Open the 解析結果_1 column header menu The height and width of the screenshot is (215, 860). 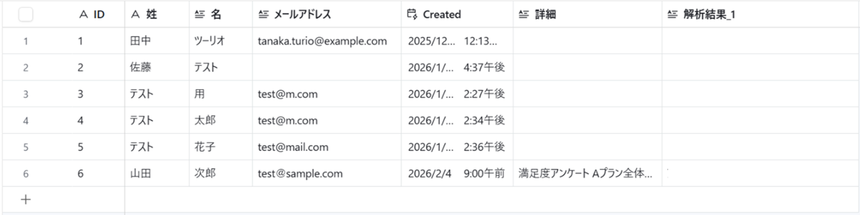760,15
